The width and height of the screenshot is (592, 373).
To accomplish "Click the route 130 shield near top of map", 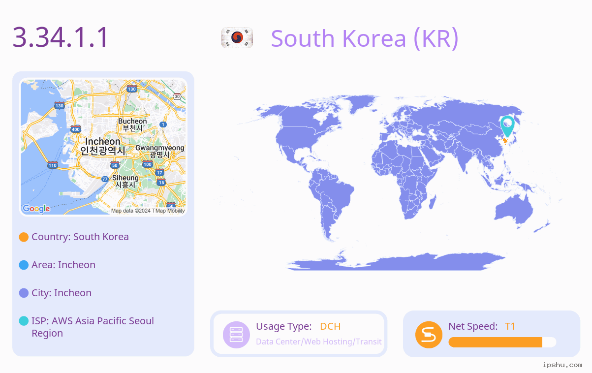I will pos(131,89).
